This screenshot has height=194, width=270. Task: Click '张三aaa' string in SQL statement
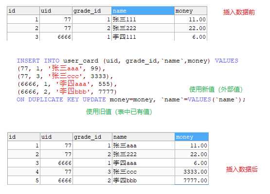point(65,68)
